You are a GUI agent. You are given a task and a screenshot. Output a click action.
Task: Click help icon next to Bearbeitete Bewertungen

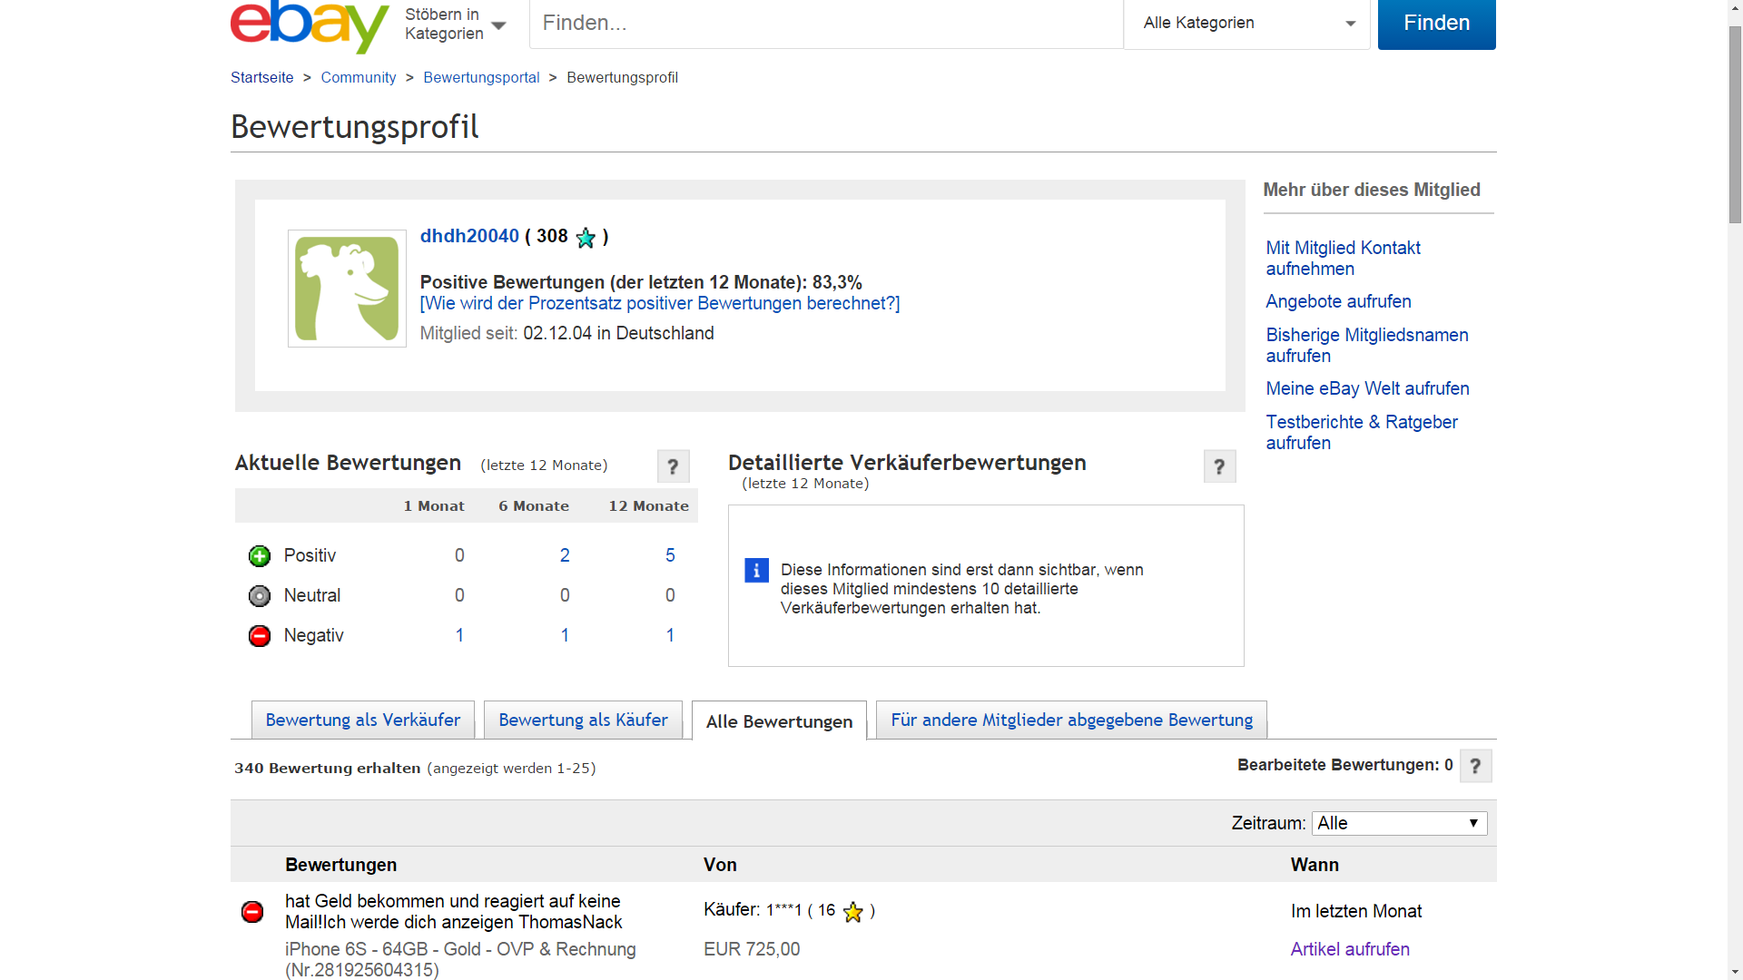pyautogui.click(x=1475, y=766)
